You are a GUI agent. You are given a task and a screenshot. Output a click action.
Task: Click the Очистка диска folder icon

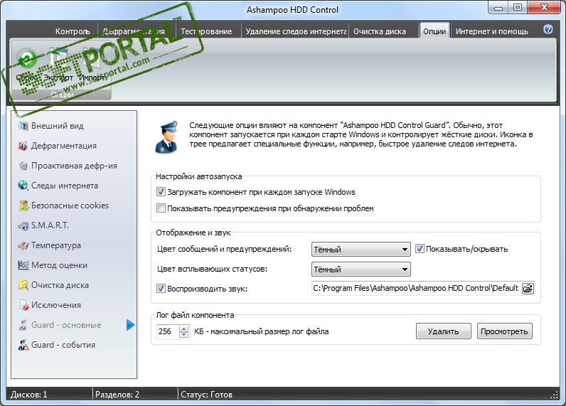(23, 285)
